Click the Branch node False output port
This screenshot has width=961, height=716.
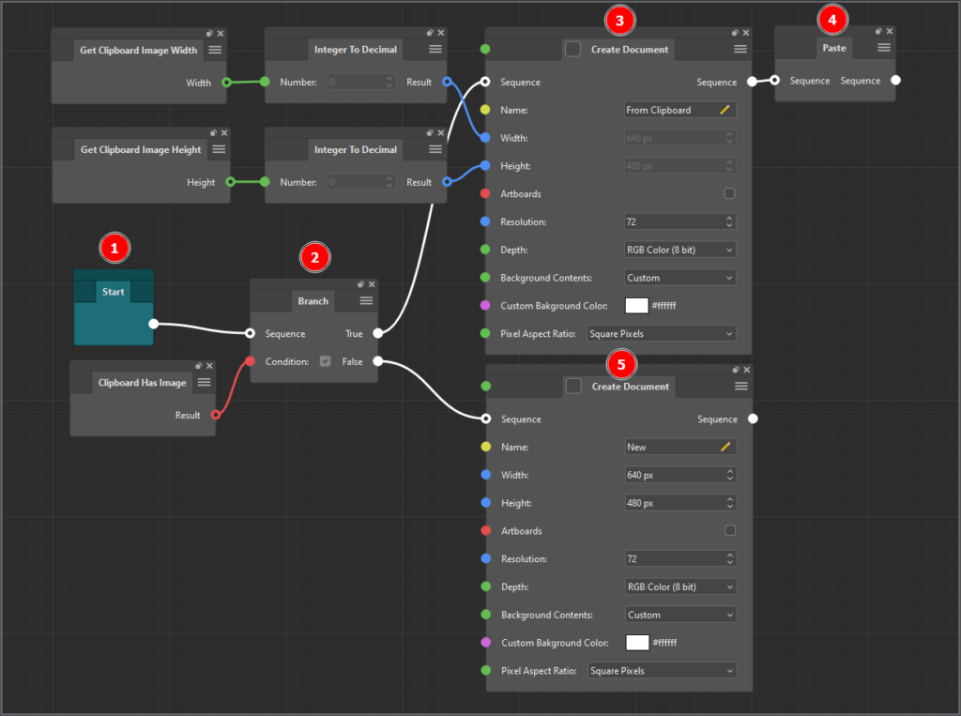point(378,361)
